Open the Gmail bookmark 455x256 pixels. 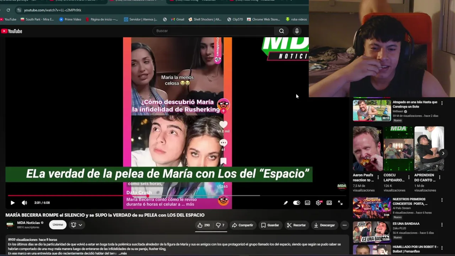pos(177,19)
